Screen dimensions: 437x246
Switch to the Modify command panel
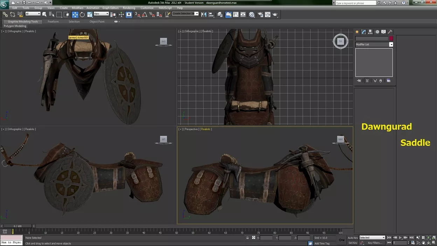tap(364, 32)
